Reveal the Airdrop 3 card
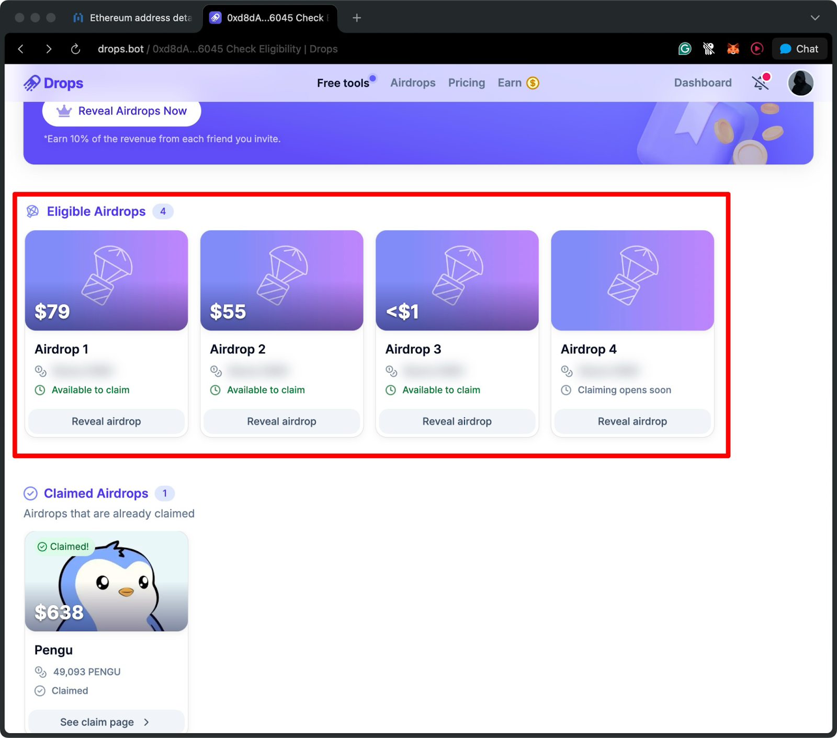 pyautogui.click(x=456, y=421)
